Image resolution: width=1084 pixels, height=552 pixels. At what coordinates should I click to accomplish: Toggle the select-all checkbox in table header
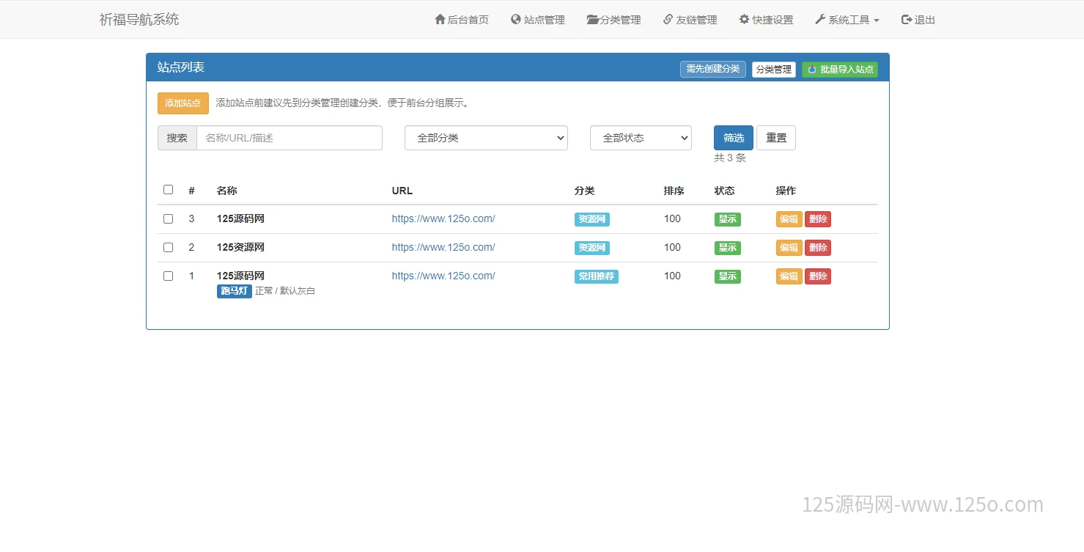168,189
